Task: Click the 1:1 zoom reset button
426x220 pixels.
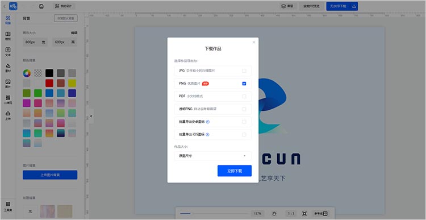Action: click(x=291, y=214)
